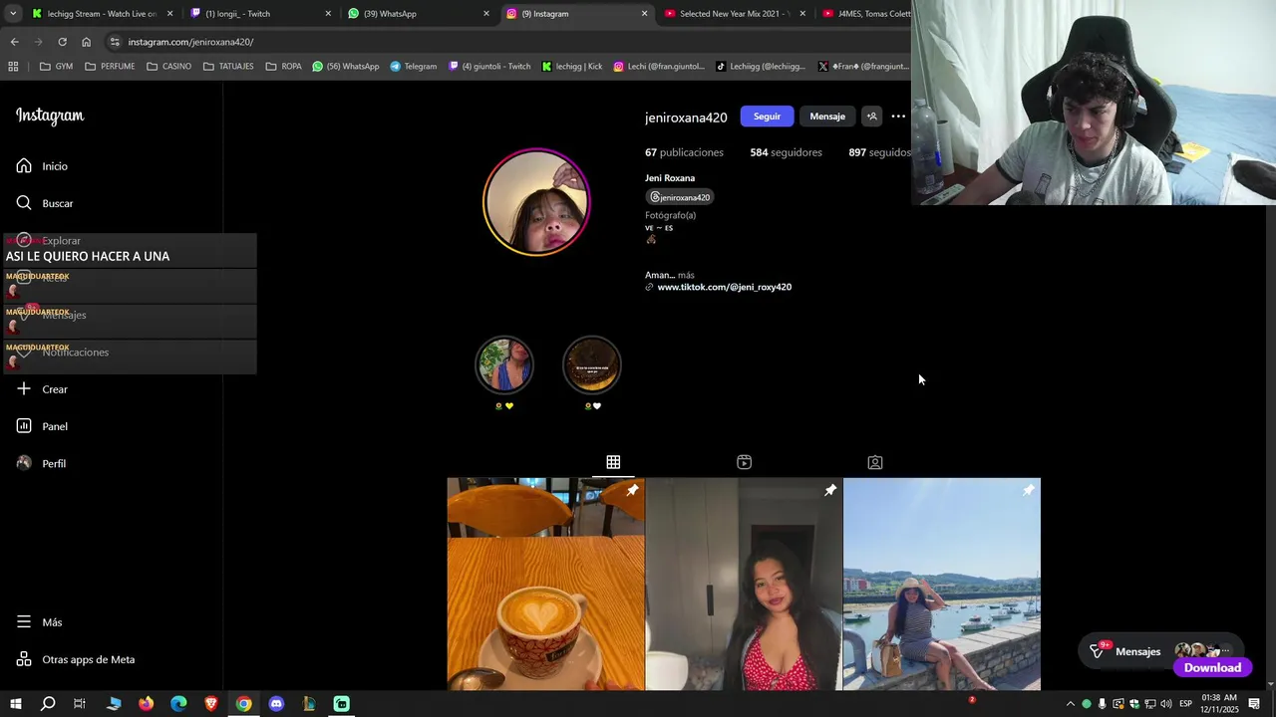
Task: Open the pinned coffee latte post
Action: pyautogui.click(x=545, y=585)
